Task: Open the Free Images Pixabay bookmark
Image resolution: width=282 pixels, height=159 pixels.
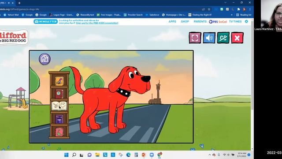Action: [109, 15]
